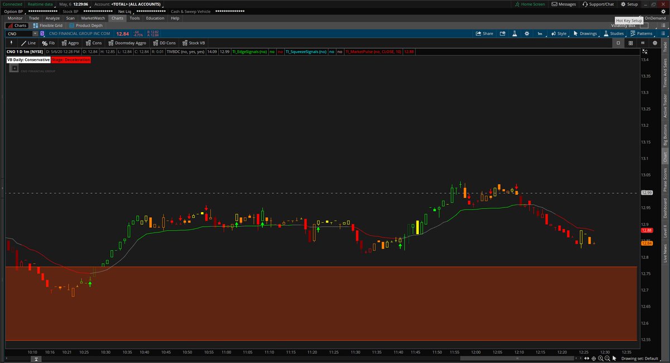Click the zoom-in magnifier at bottom right
This screenshot has width=670, height=363.
pyautogui.click(x=600, y=358)
